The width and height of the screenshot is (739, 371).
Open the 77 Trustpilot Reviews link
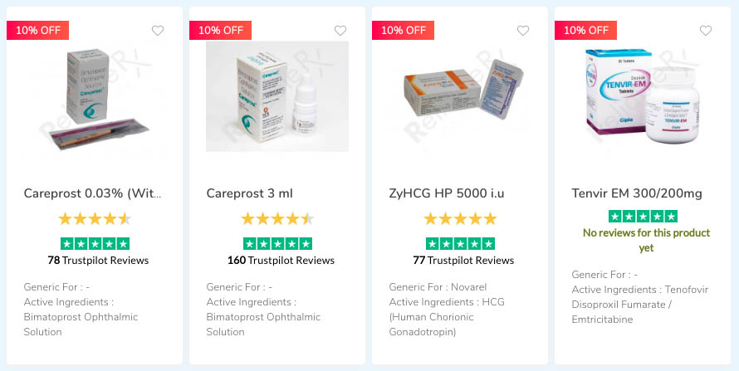(463, 260)
